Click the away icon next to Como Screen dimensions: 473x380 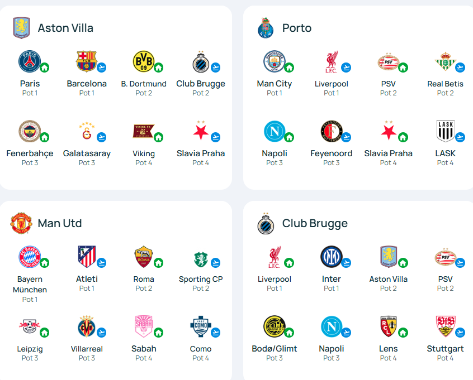(x=215, y=333)
